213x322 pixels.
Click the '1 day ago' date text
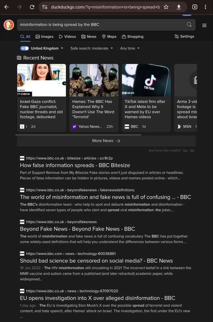tap(28, 305)
